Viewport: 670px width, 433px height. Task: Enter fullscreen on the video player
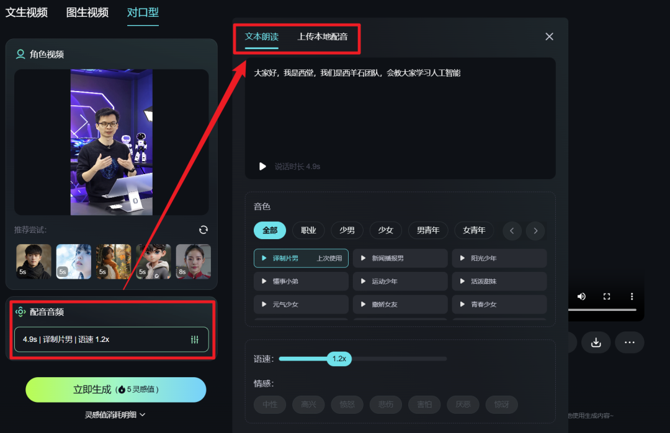pos(607,297)
